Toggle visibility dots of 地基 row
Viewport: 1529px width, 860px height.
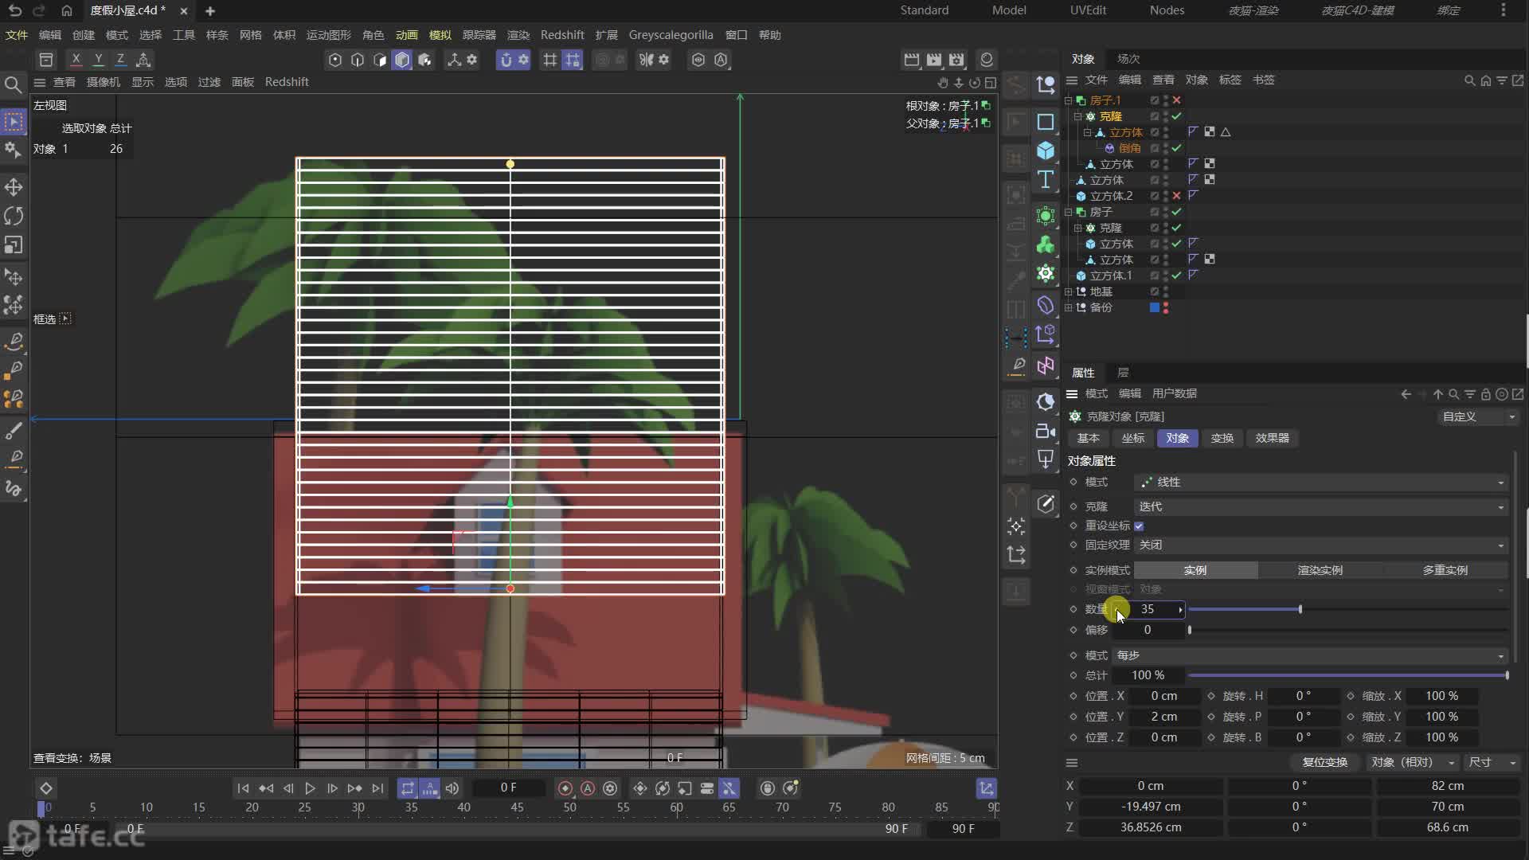point(1166,291)
